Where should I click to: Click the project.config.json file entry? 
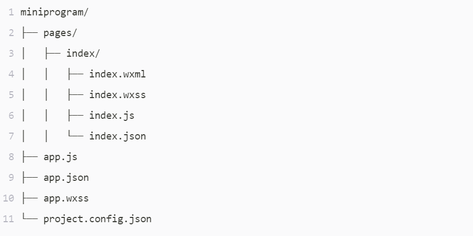tap(97, 219)
